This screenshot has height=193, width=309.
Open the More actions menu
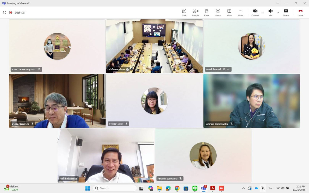click(x=241, y=12)
